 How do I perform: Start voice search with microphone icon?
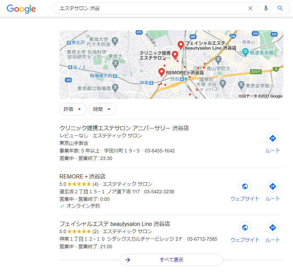[266, 8]
